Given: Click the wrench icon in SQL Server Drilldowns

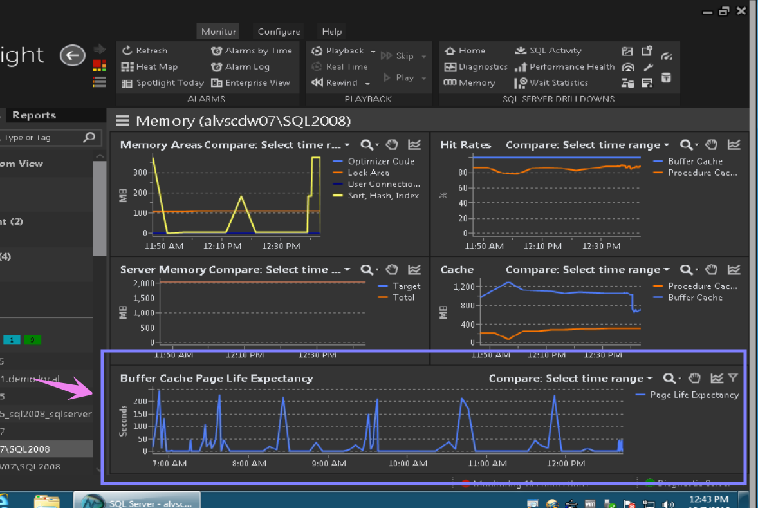Looking at the screenshot, I should 648,67.
